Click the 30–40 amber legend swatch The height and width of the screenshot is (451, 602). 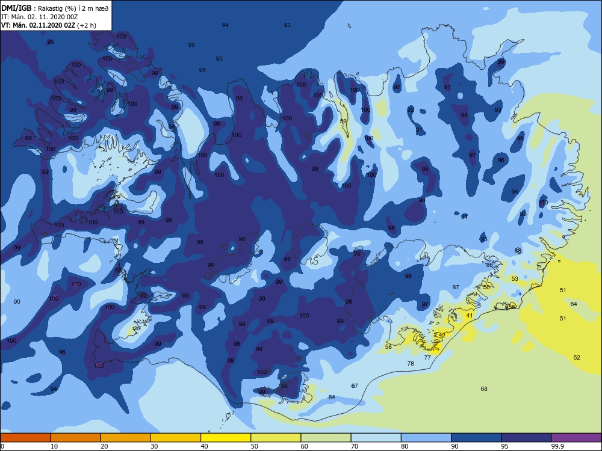click(176, 438)
